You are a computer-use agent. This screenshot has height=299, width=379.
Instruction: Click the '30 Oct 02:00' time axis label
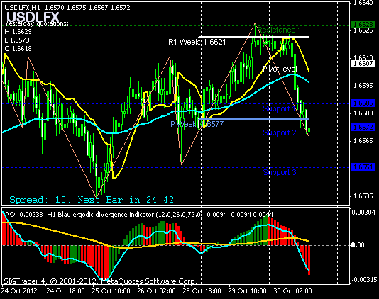tap(292, 290)
